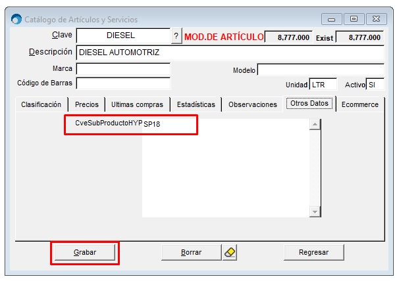
Task: Focus the Marca input field
Action: coord(123,68)
